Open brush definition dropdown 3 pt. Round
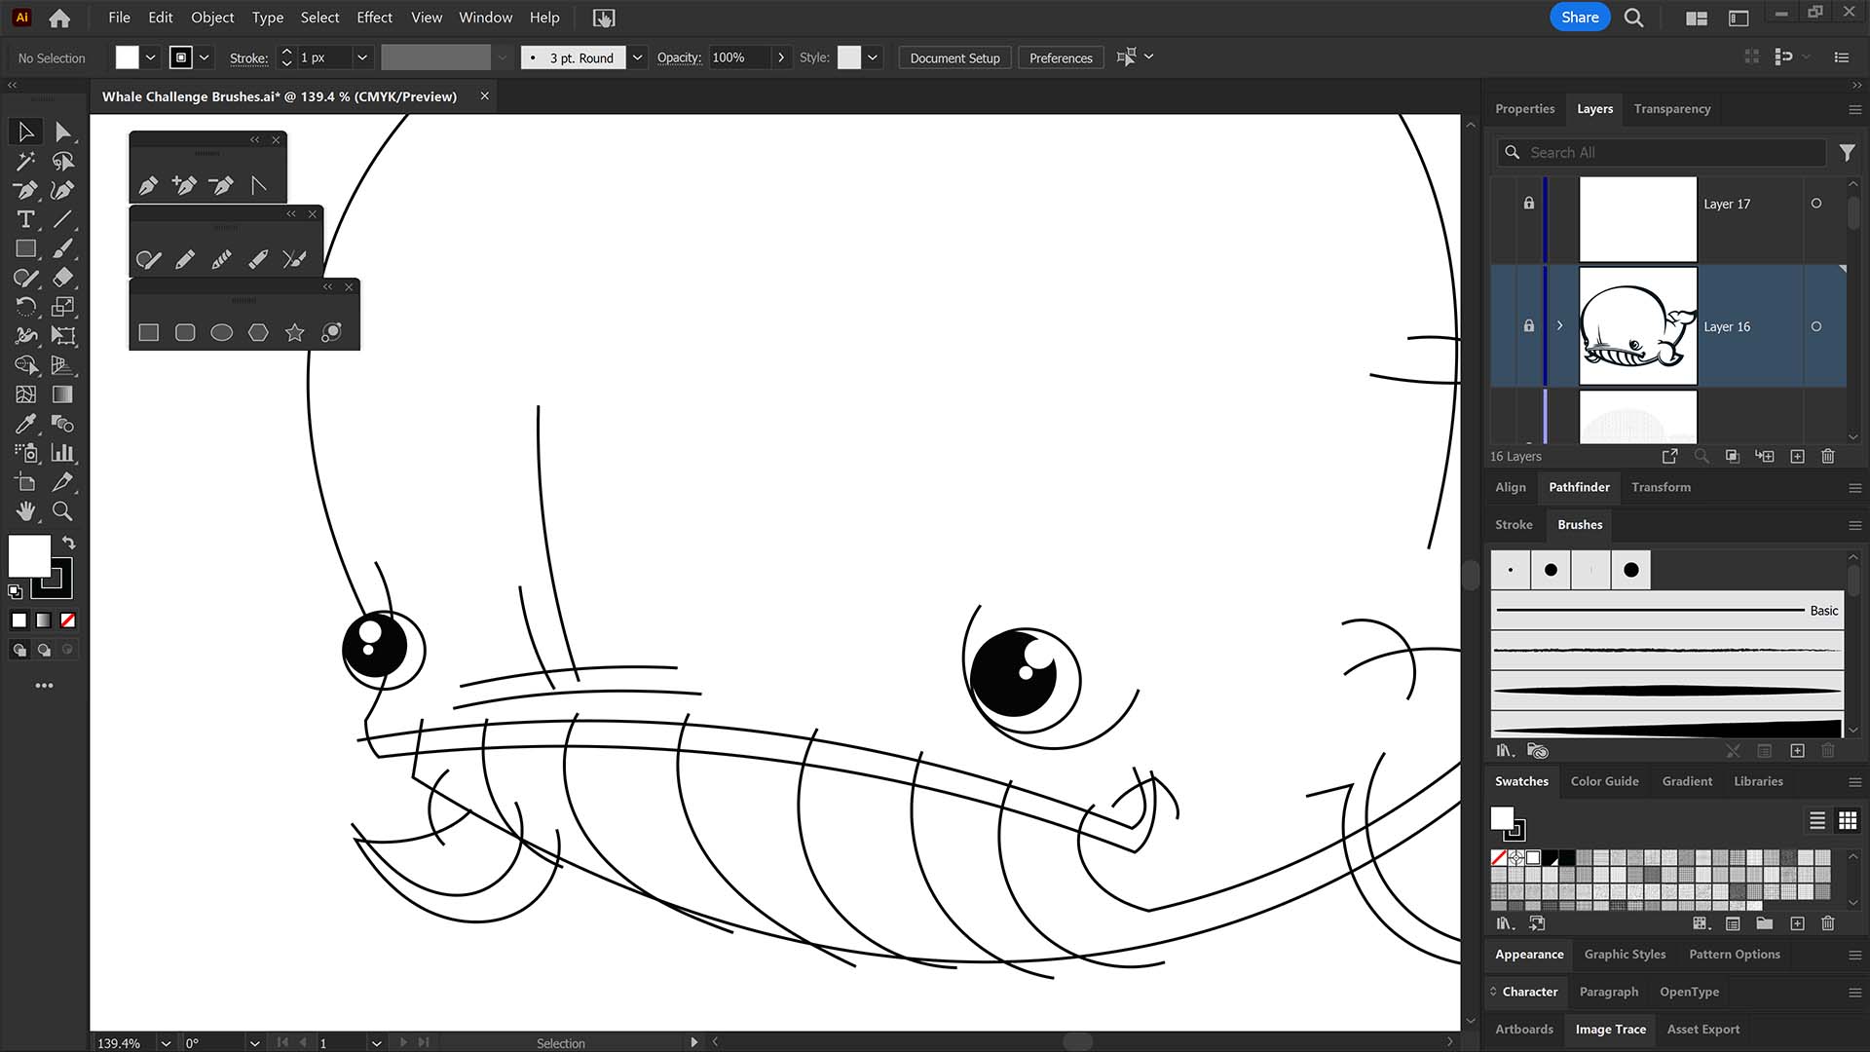Viewport: 1870px width, 1052px height. pyautogui.click(x=637, y=57)
